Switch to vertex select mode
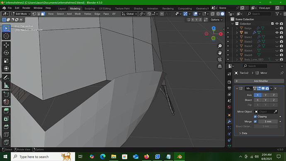286x161 pixels. (x=34, y=14)
